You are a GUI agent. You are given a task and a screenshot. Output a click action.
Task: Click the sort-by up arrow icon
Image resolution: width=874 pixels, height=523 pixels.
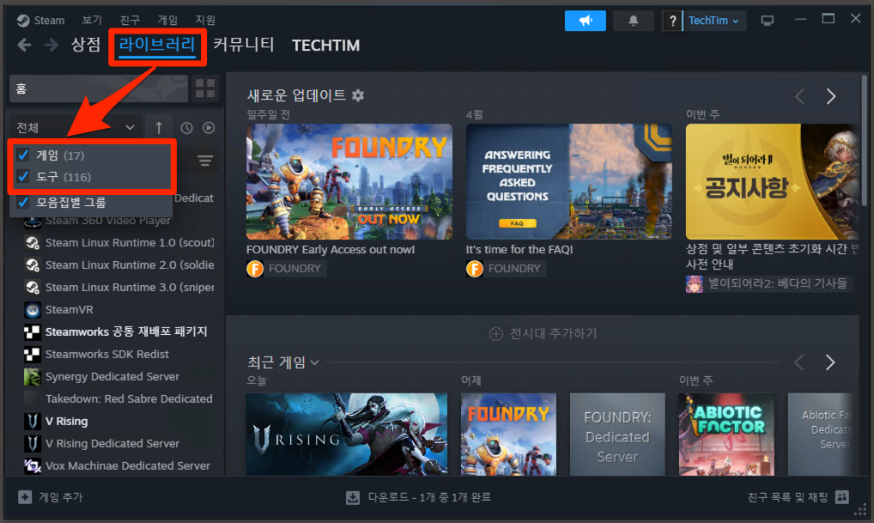pyautogui.click(x=159, y=128)
